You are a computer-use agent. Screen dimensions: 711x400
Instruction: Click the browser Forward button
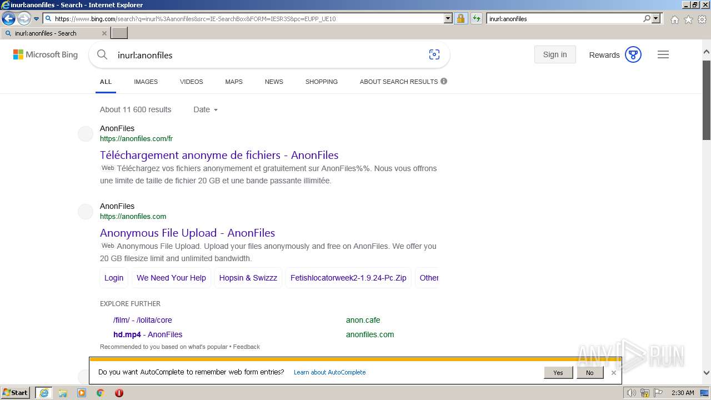coord(24,19)
